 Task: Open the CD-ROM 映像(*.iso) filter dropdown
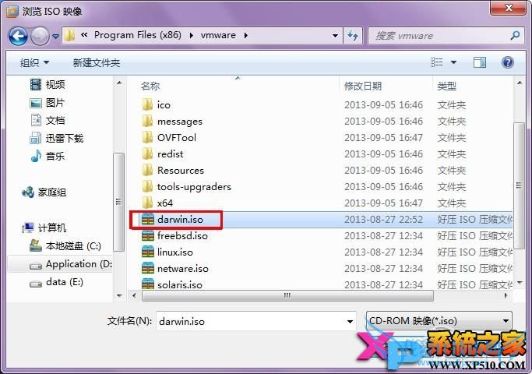tap(439, 321)
